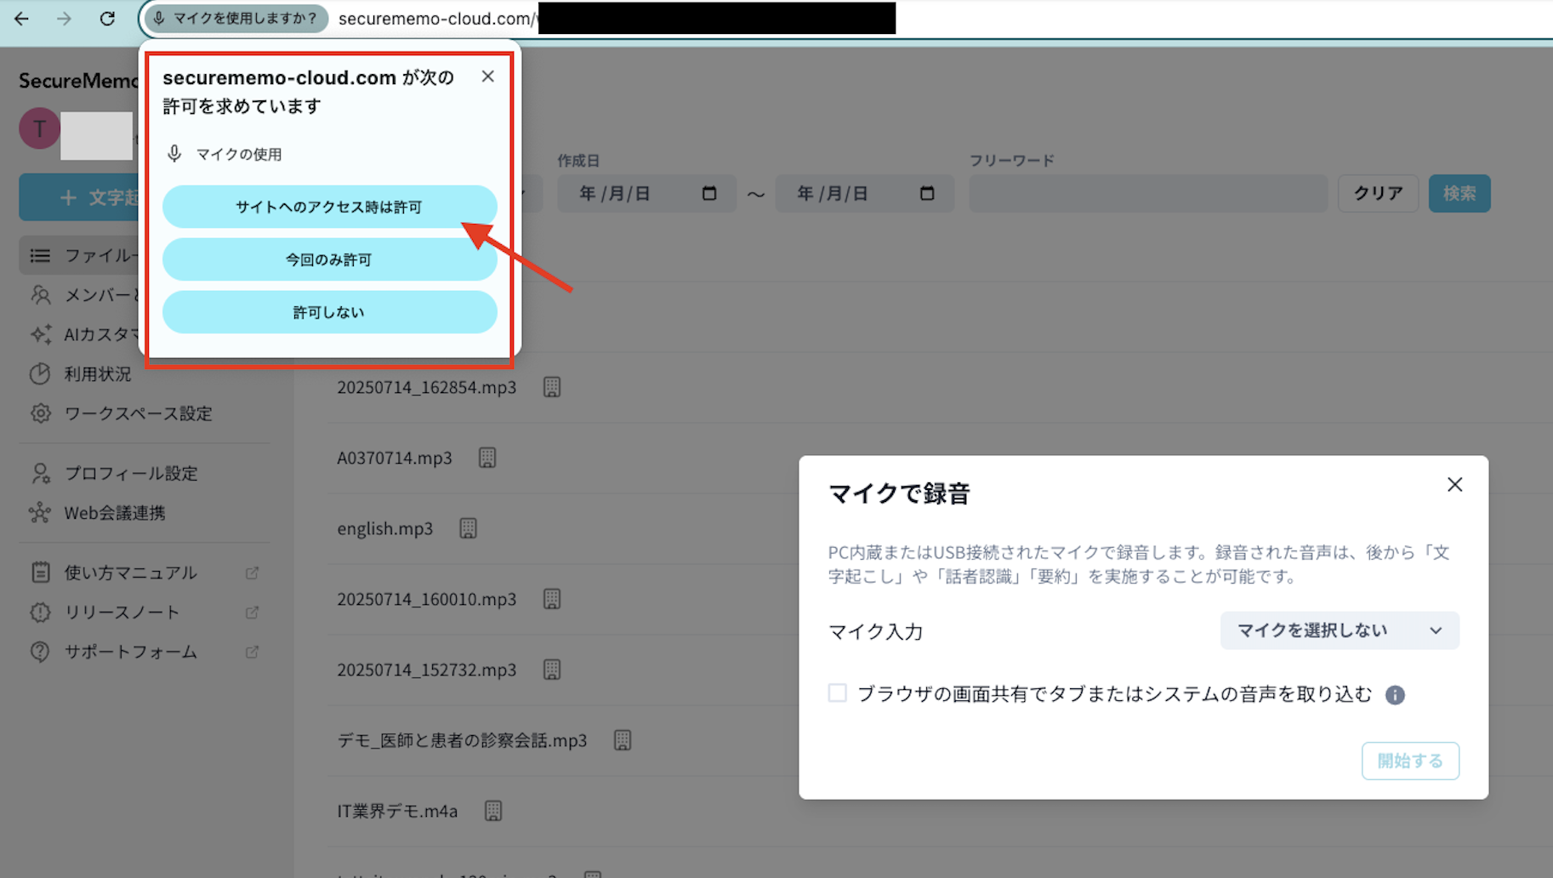Open プロフィール設定 in the sidebar
Image resolution: width=1553 pixels, height=878 pixels.
[x=130, y=473]
